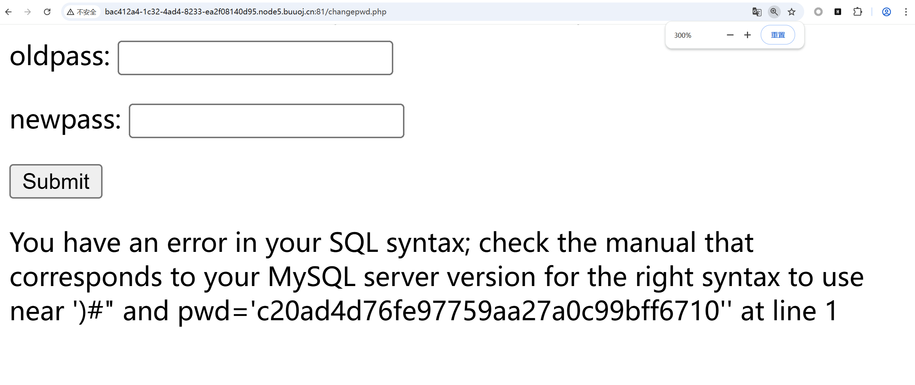The height and width of the screenshot is (385, 915).
Task: Open the 不安全 site security warning
Action: [82, 12]
